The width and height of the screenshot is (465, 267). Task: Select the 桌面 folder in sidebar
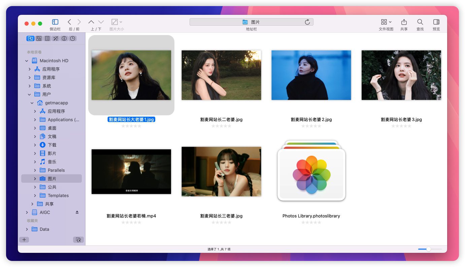pos(52,128)
